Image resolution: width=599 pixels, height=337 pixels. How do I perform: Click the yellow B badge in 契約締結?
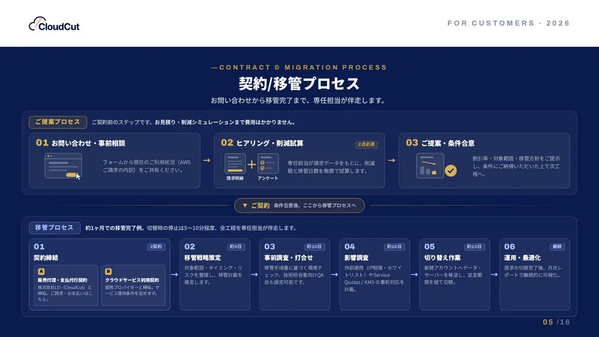pyautogui.click(x=108, y=271)
